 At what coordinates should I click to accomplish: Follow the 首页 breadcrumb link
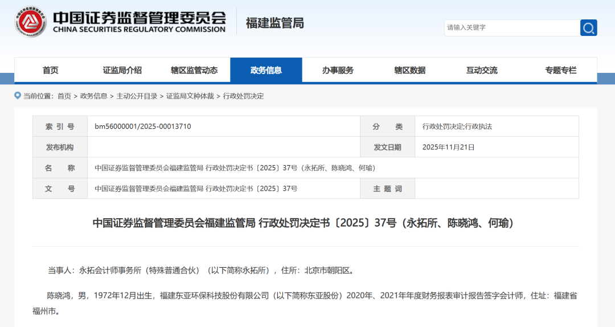pyautogui.click(x=64, y=96)
